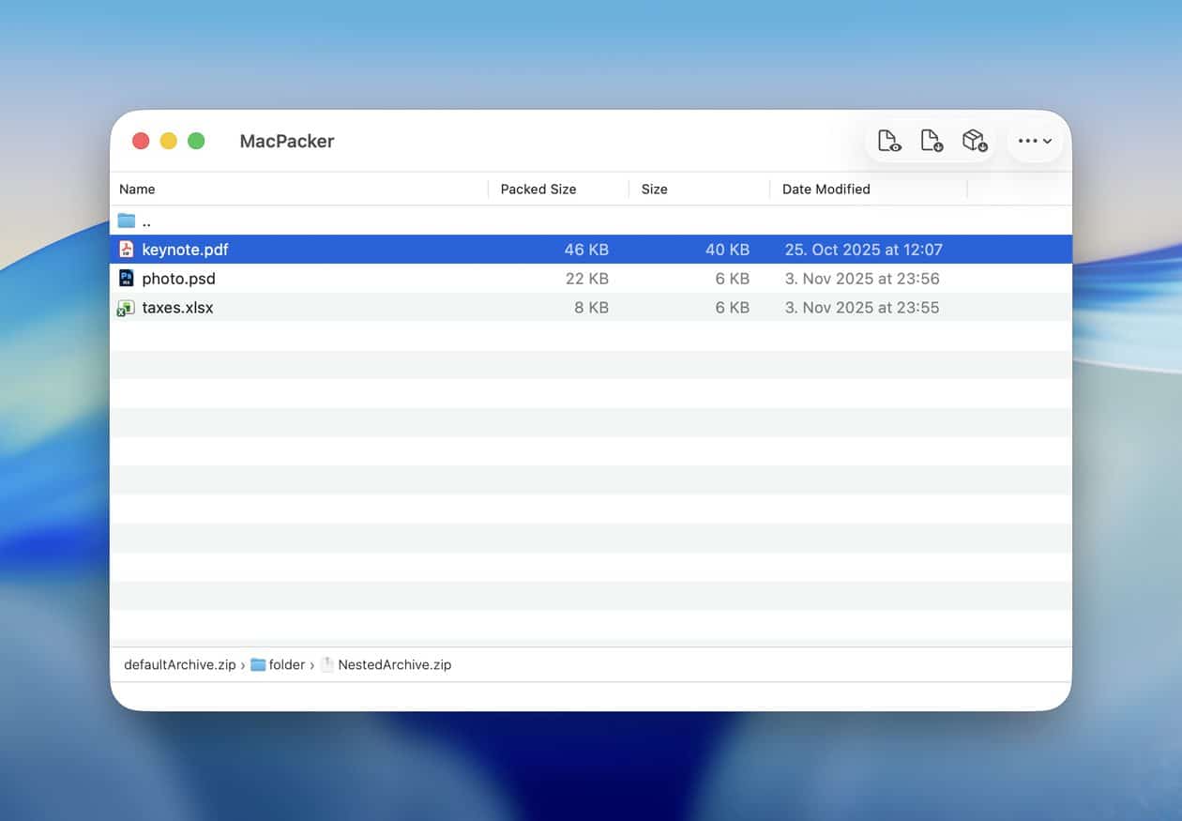This screenshot has width=1182, height=821.
Task: Click the Excel icon beside taxes.xlsx
Action: (x=127, y=307)
